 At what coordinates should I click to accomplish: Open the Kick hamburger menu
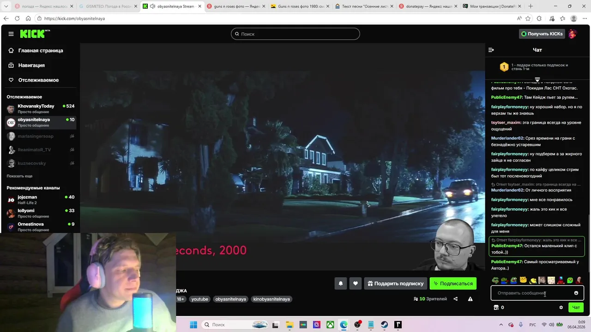[11, 34]
